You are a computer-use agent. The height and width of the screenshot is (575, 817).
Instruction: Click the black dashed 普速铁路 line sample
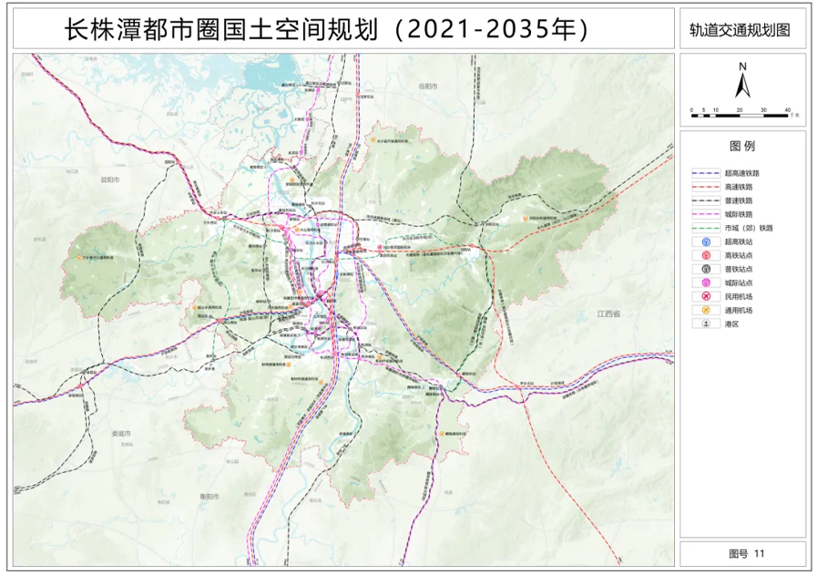tap(706, 200)
